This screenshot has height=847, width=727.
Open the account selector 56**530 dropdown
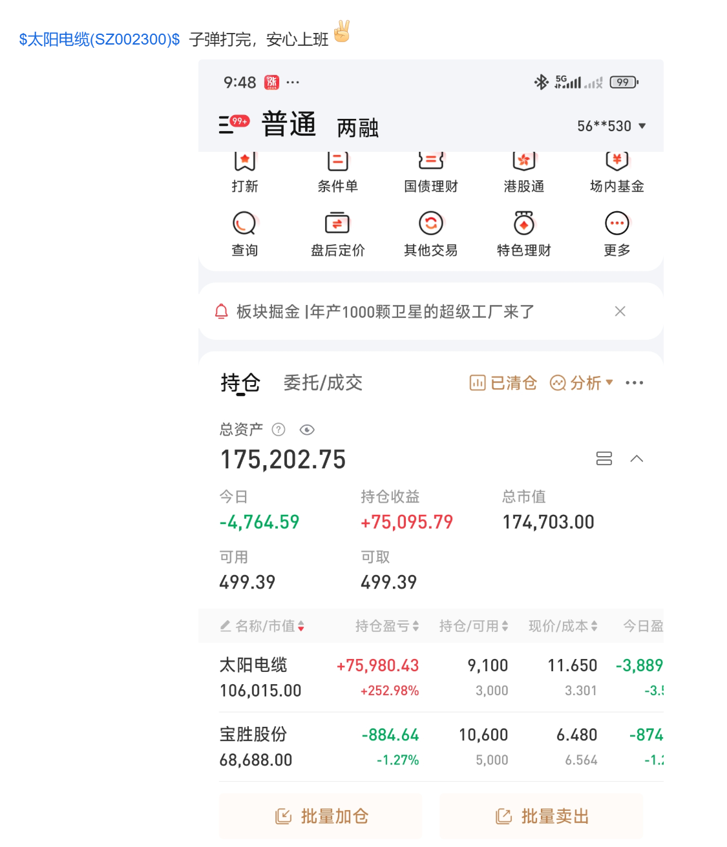point(611,126)
